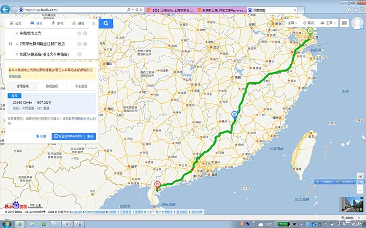Select the recommended route (推荐路线) option
366x228 pixels.
click(22, 86)
